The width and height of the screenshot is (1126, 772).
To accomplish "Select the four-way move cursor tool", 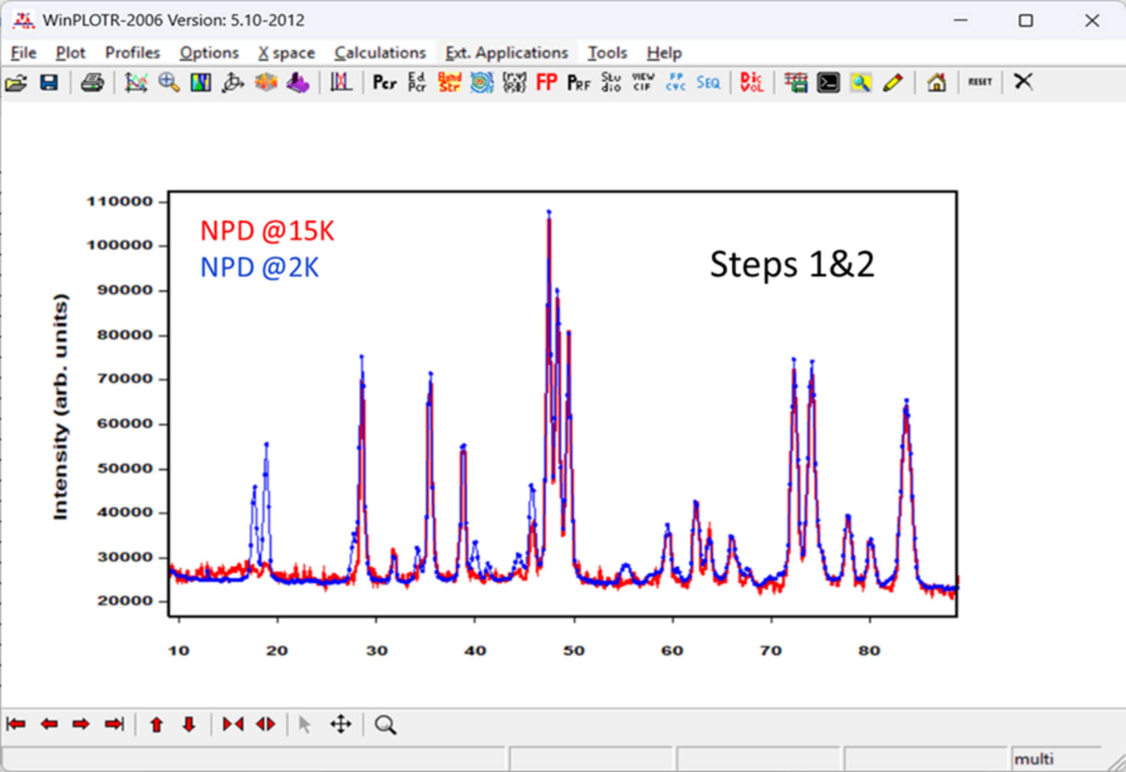I will point(340,725).
